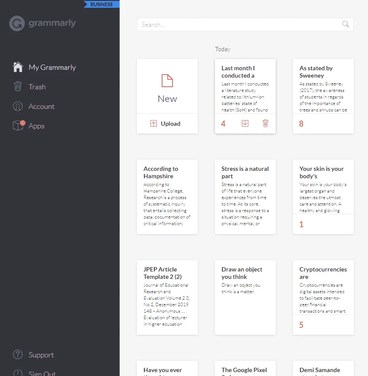Open the Apps page
368x376 pixels.
coord(36,126)
